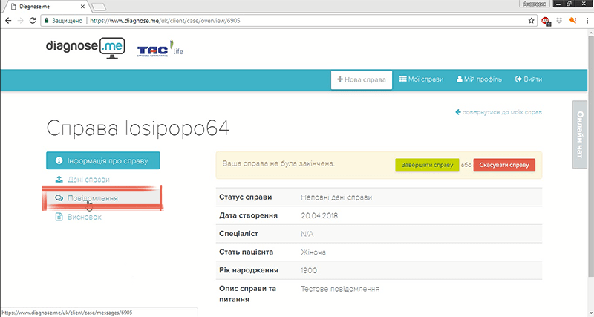Open the Нова справа menu item
594x317 pixels.
coord(362,79)
